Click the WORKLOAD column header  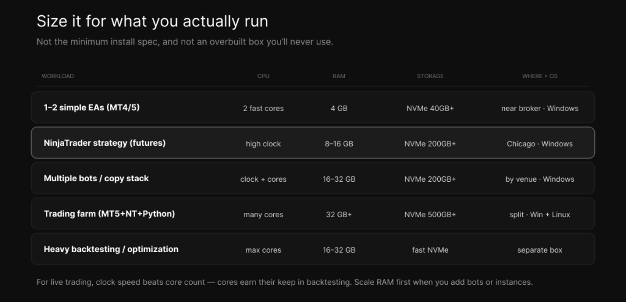click(x=58, y=76)
